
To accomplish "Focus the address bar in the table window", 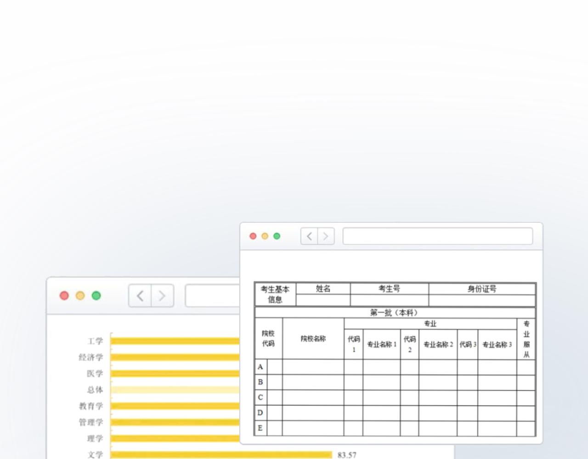I will point(437,236).
